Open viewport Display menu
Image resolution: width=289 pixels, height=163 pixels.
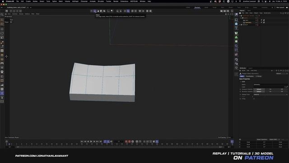(x=21, y=14)
